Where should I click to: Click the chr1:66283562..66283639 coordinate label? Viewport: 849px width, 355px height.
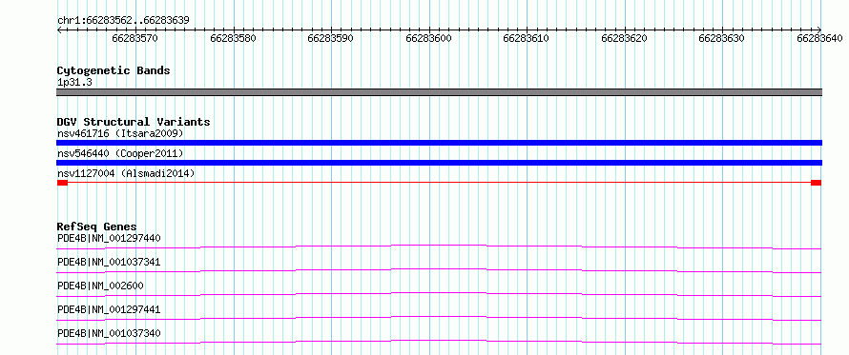coord(123,21)
